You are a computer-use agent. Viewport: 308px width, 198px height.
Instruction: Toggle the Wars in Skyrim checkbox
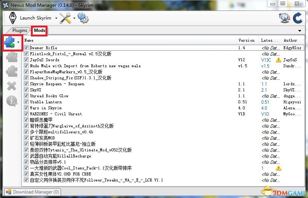tap(26, 108)
